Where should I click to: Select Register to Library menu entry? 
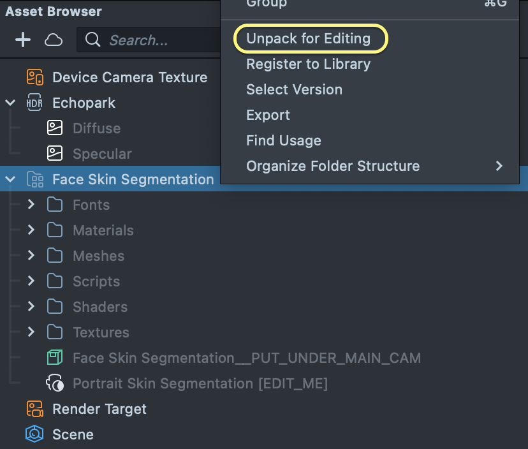click(309, 64)
